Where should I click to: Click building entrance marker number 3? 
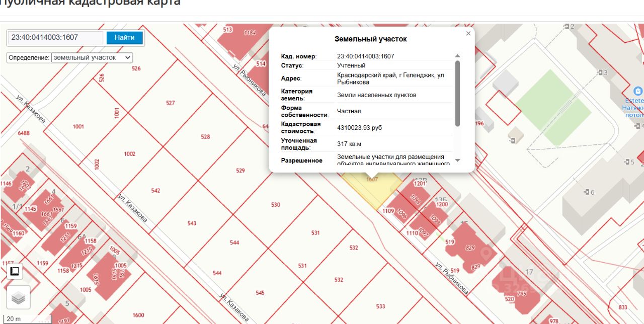pos(602,72)
